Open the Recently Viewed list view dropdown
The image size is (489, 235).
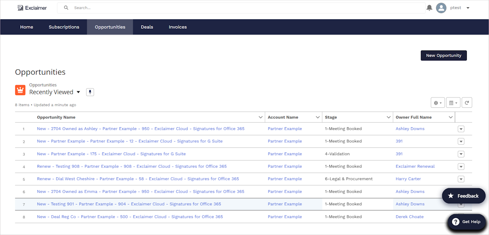(78, 92)
